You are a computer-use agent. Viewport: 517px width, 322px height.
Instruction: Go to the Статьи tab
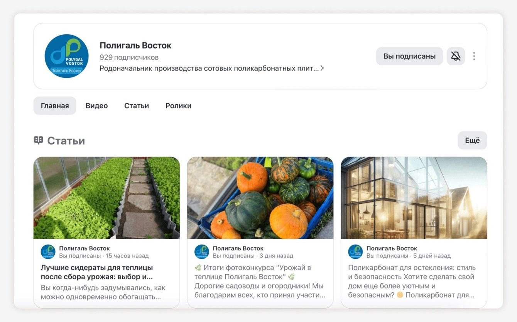pos(137,106)
